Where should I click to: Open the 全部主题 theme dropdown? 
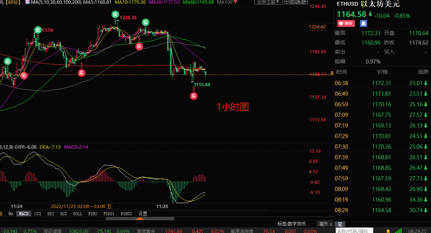[268, 2]
